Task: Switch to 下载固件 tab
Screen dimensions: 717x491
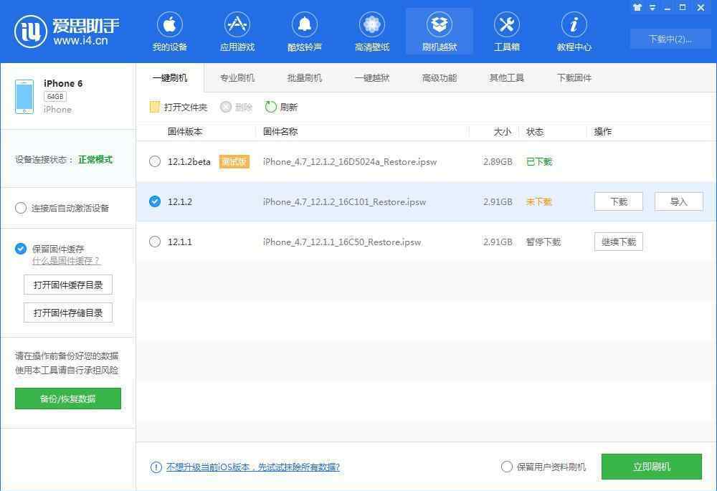Action: click(574, 77)
